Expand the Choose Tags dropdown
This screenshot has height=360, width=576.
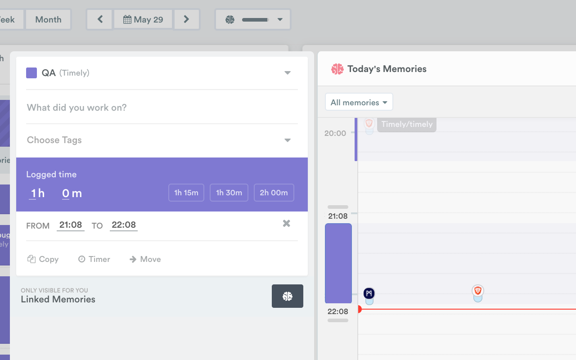(x=287, y=140)
